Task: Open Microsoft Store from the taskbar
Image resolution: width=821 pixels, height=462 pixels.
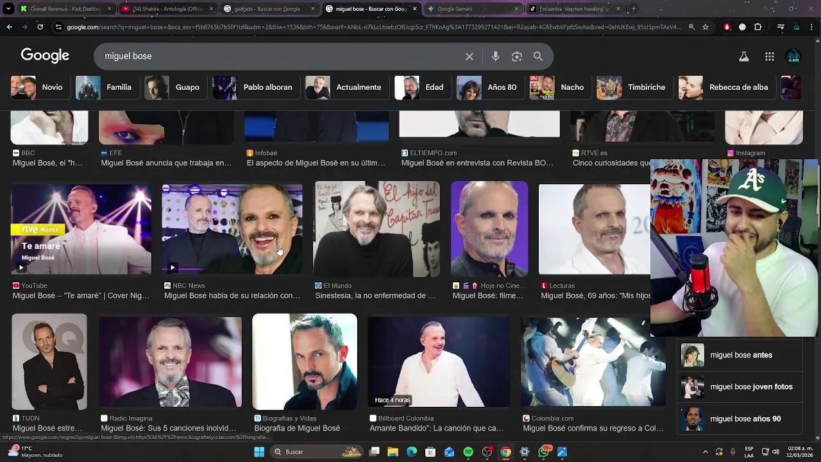Action: (x=431, y=452)
